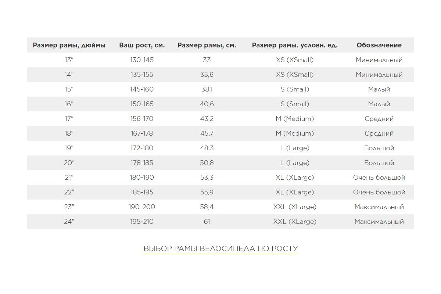The height and width of the screenshot is (294, 441).
Task: Click the height range '145-160'
Action: [142, 89]
